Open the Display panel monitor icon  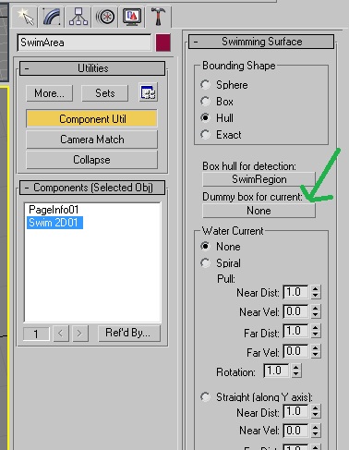132,17
